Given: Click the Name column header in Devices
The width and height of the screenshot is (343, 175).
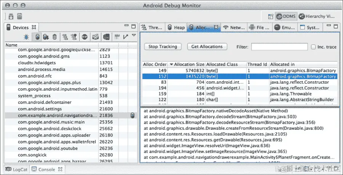Looking at the screenshot, I should (51, 45).
